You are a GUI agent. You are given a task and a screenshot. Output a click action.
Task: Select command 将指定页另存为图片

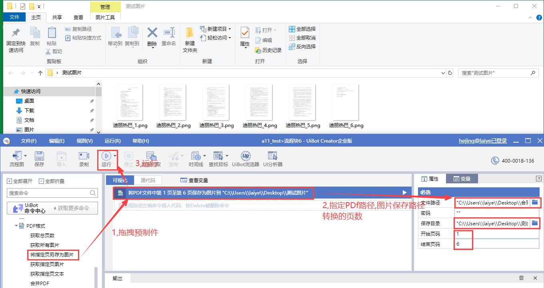coord(52,254)
